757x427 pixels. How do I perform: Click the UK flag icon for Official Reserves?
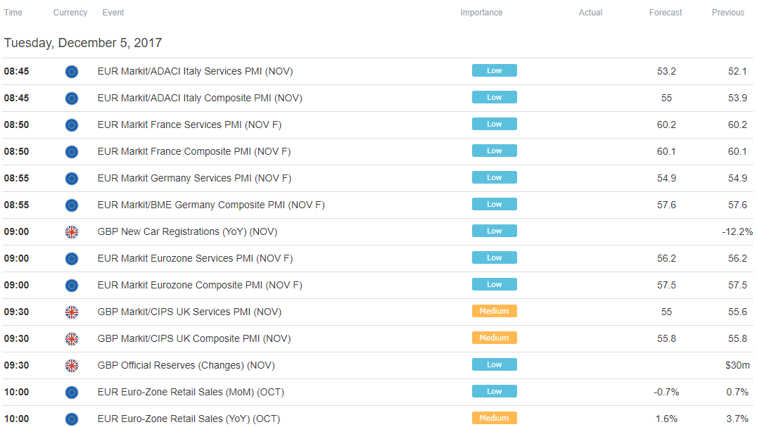pyautogui.click(x=72, y=366)
